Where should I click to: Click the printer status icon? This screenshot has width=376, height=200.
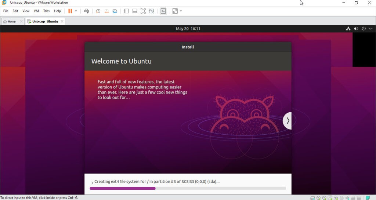click(x=342, y=198)
